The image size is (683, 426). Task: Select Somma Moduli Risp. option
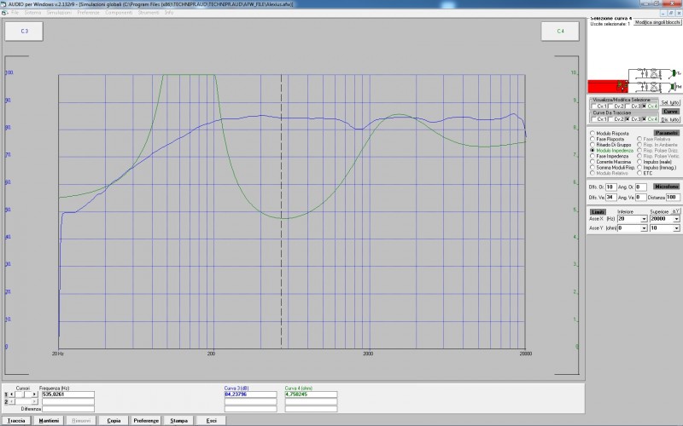click(612, 167)
